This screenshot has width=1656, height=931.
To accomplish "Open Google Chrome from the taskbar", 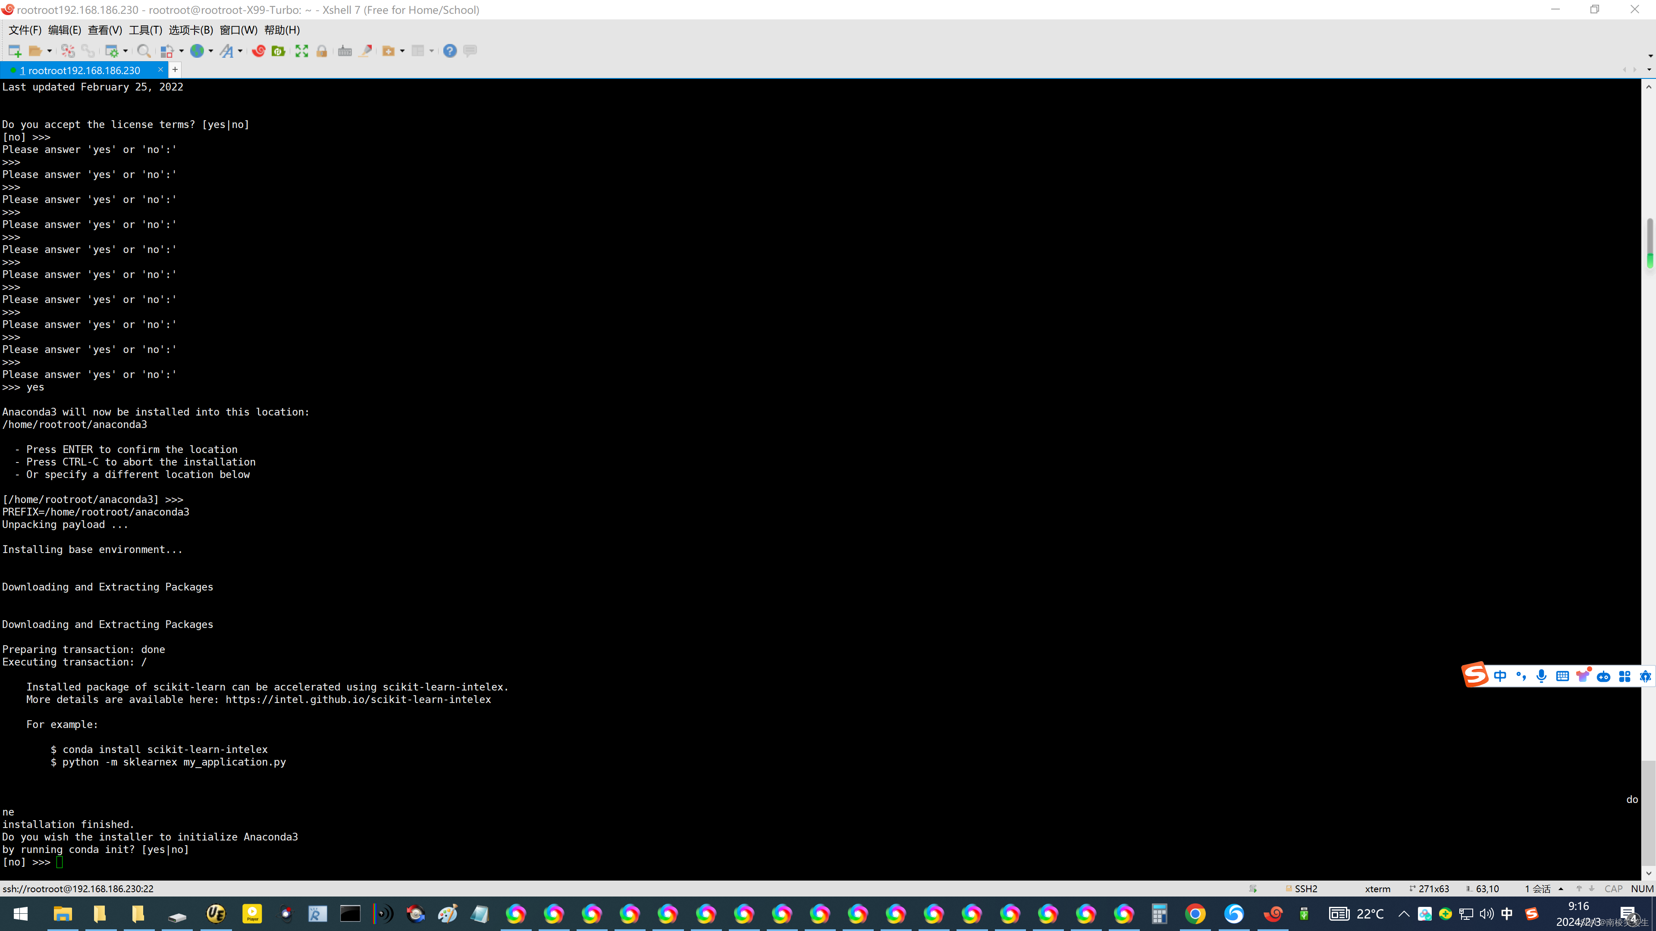I will pos(1196,914).
